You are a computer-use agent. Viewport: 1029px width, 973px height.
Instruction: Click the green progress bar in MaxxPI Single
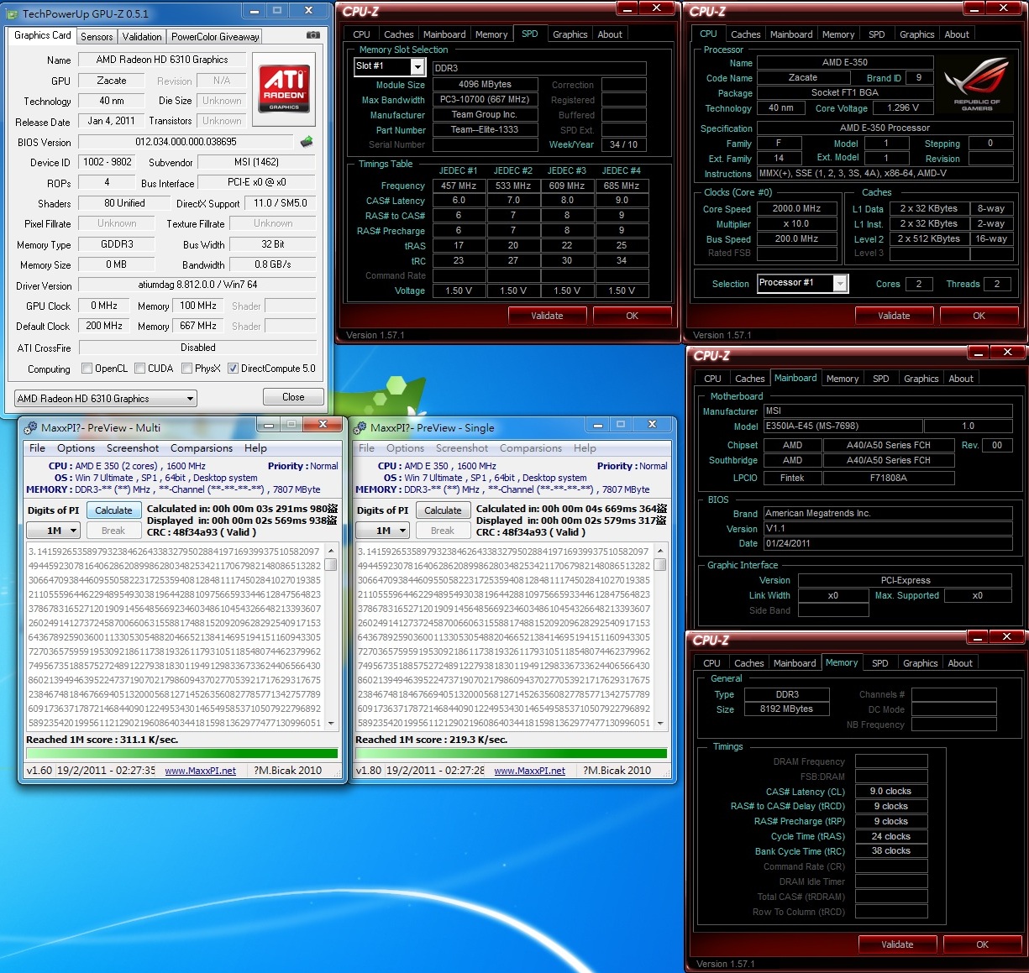[x=512, y=754]
